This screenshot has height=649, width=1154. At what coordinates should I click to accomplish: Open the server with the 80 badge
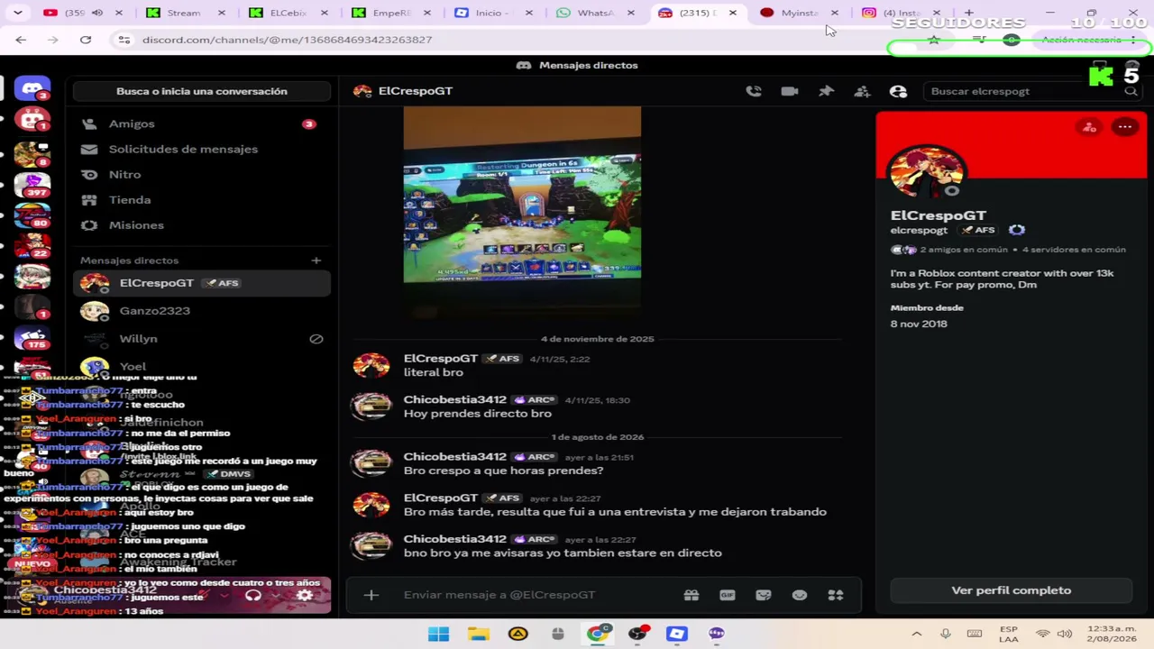[x=32, y=216]
